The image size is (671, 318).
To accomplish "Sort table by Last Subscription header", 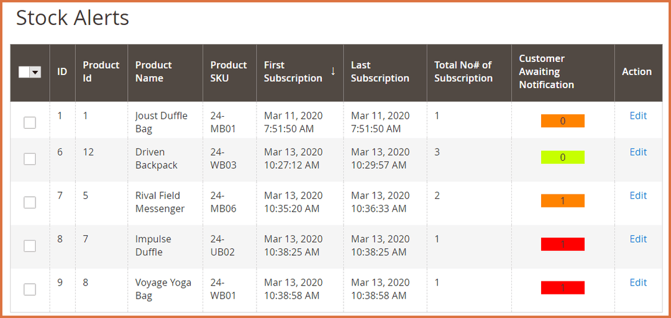I will point(380,72).
